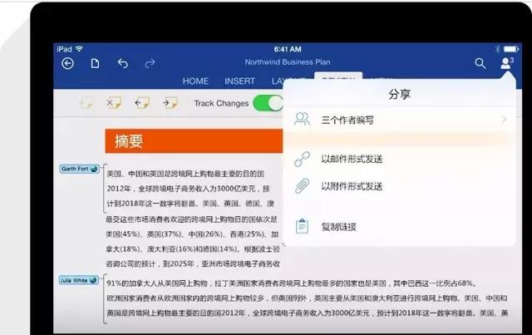Tap the 摘要 orange heading
This screenshot has width=532, height=335.
point(194,140)
